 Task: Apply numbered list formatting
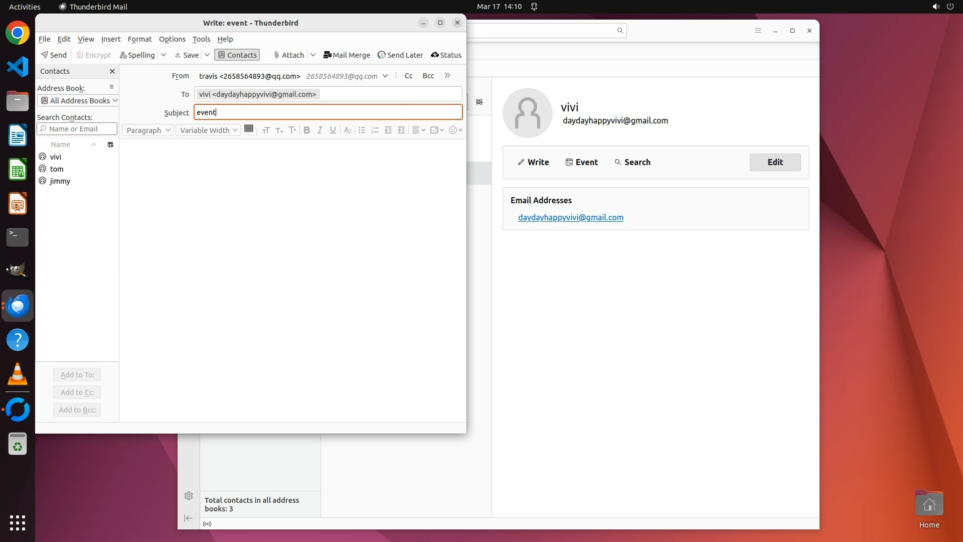(375, 130)
